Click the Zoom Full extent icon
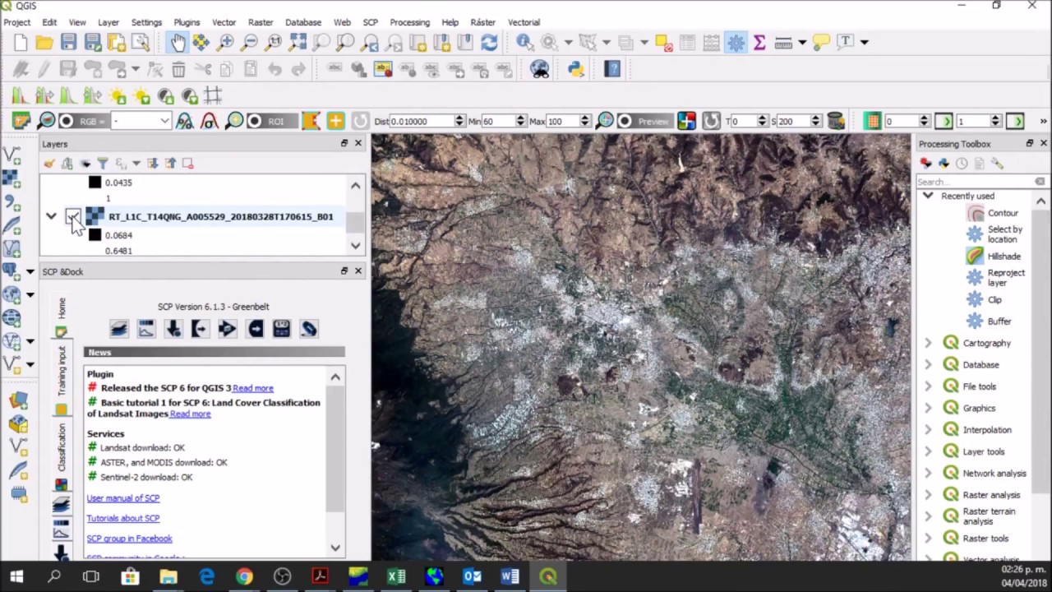 pos(298,42)
